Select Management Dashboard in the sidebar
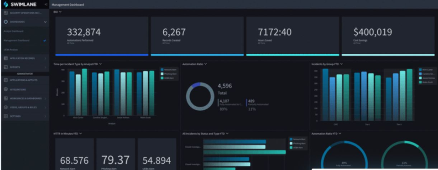The height and width of the screenshot is (170, 438). 16,41
